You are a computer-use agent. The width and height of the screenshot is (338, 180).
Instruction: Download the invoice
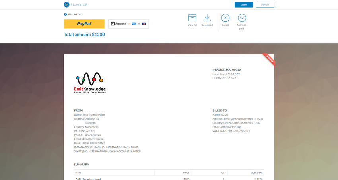click(207, 20)
